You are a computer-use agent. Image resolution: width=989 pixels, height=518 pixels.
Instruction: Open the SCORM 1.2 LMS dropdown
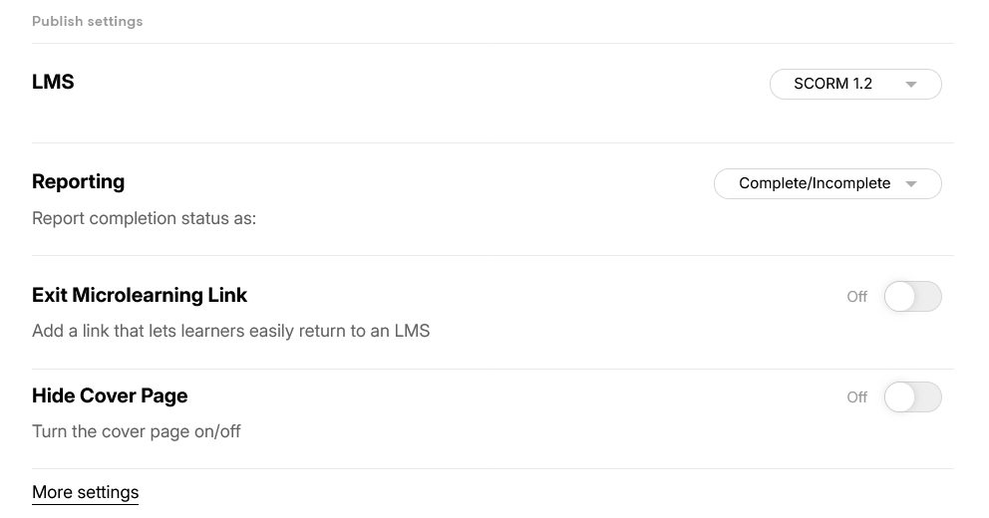(x=855, y=84)
